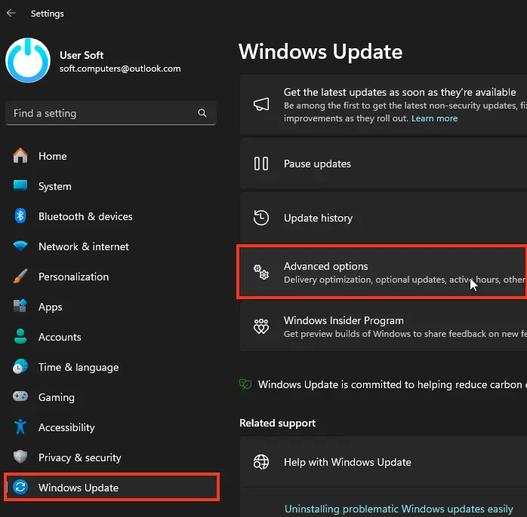Screen dimensions: 527x517
Task: Click the back arrow in Settings header
Action: [x=11, y=14]
